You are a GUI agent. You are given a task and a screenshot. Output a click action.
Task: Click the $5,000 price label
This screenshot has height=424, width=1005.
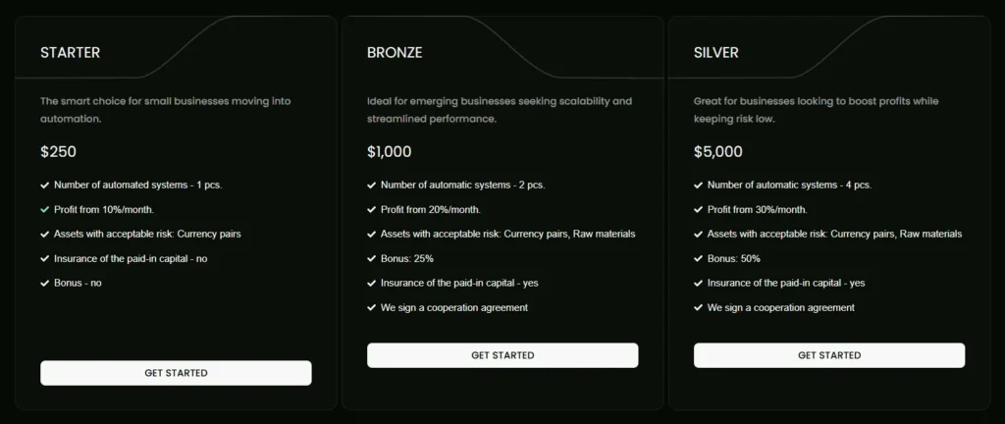tap(717, 152)
